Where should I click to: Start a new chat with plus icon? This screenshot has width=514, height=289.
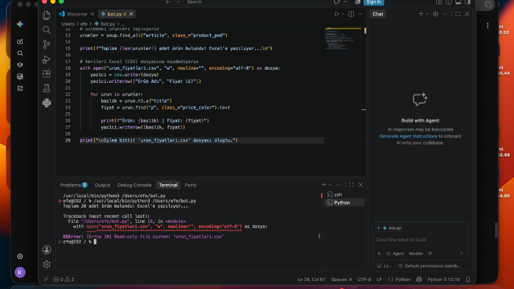(x=421, y=14)
